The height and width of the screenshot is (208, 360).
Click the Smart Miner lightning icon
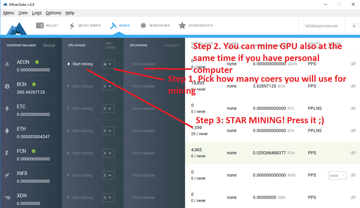pyautogui.click(x=72, y=26)
